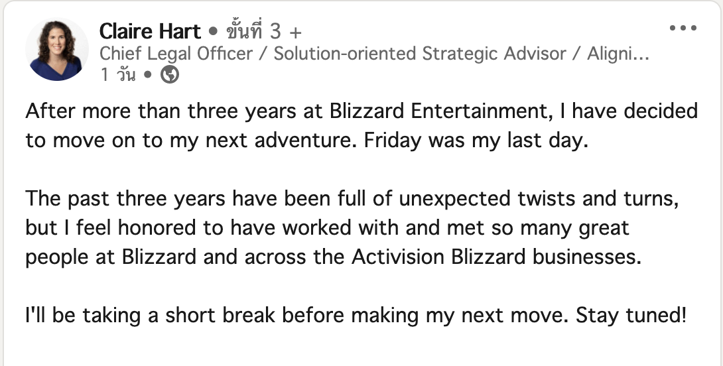Click the ขั้นที่ 3 + connection degree label
723x366 pixels.
(x=264, y=31)
